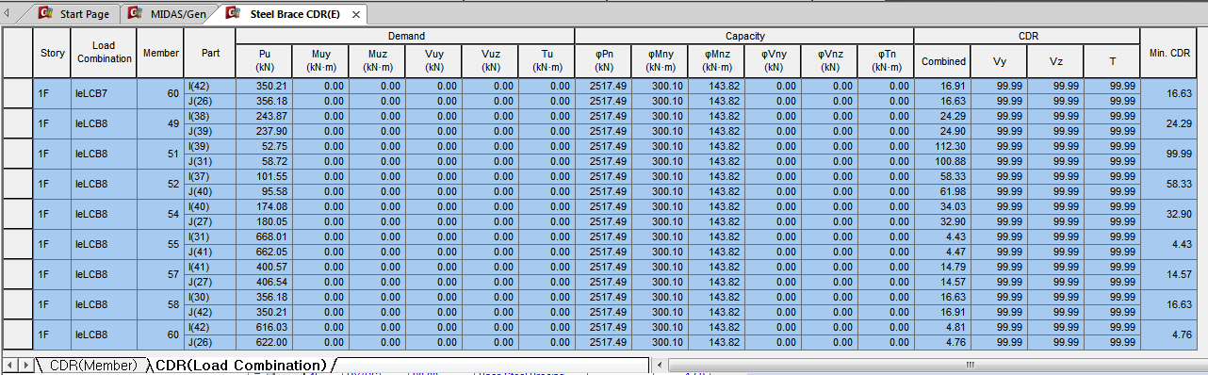
Task: Click the Capacity group header
Action: point(744,36)
